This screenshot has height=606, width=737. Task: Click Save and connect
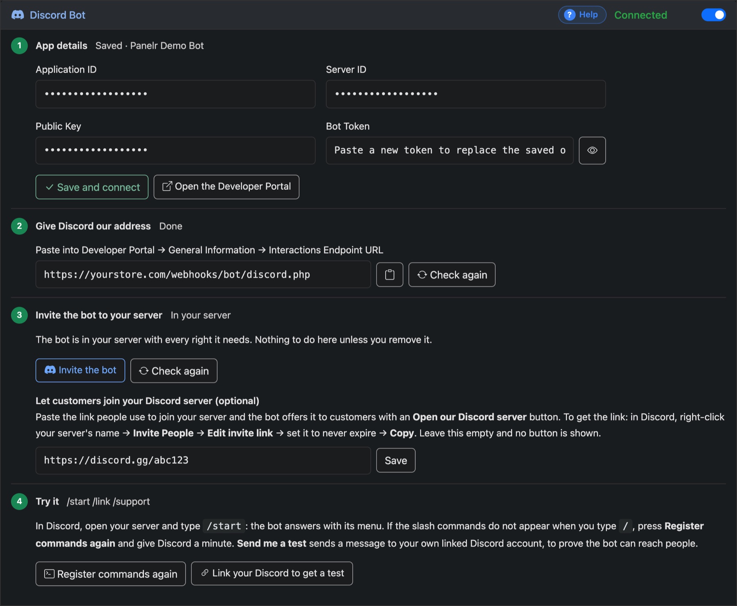pyautogui.click(x=92, y=187)
